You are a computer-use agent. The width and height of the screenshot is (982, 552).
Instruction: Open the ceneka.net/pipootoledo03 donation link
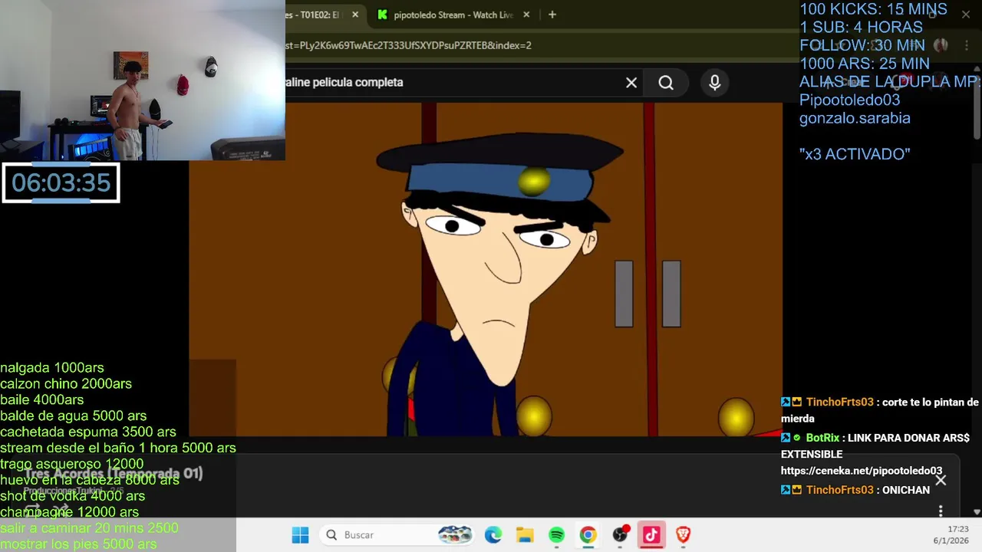(862, 471)
